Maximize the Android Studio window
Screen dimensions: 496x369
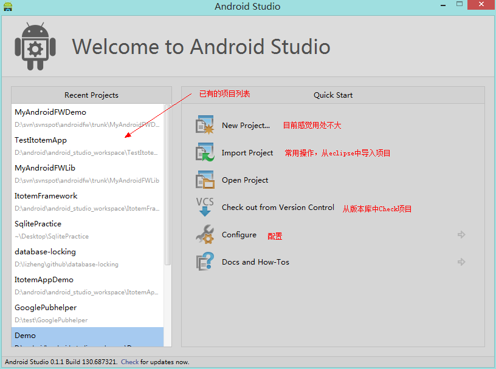click(460, 4)
